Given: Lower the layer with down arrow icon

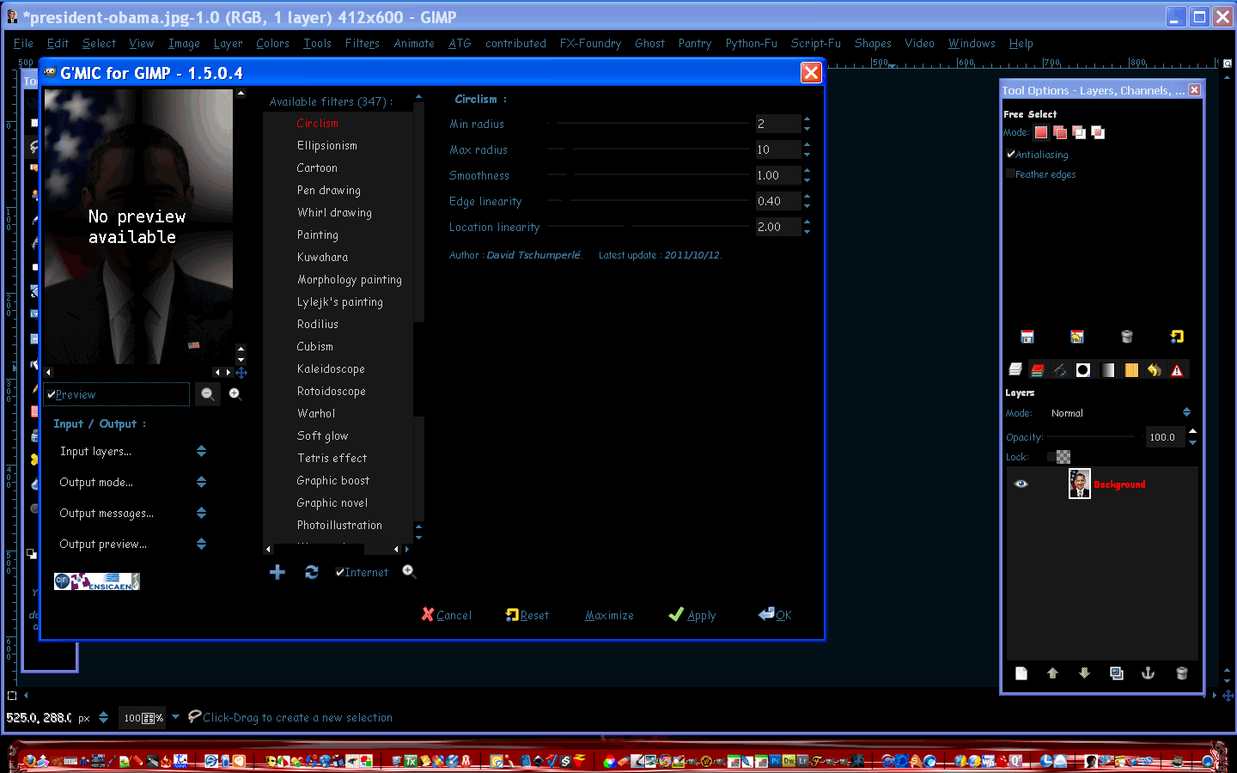Looking at the screenshot, I should pyautogui.click(x=1084, y=673).
